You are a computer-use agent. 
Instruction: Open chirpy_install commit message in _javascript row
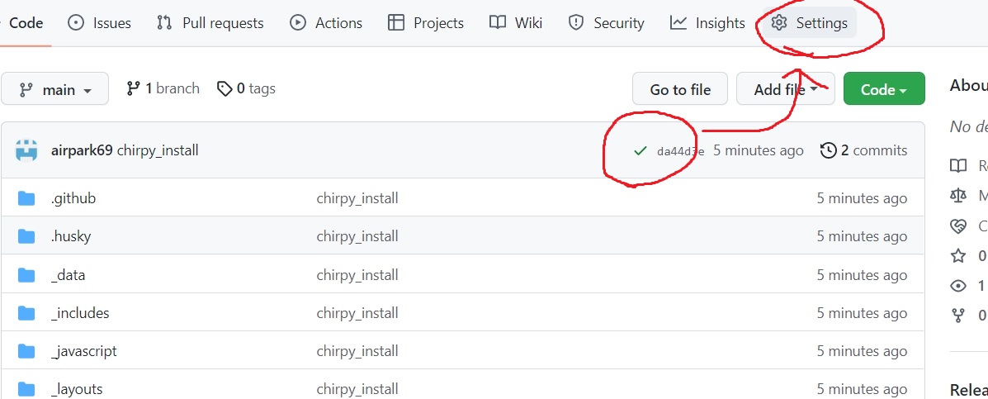[357, 351]
